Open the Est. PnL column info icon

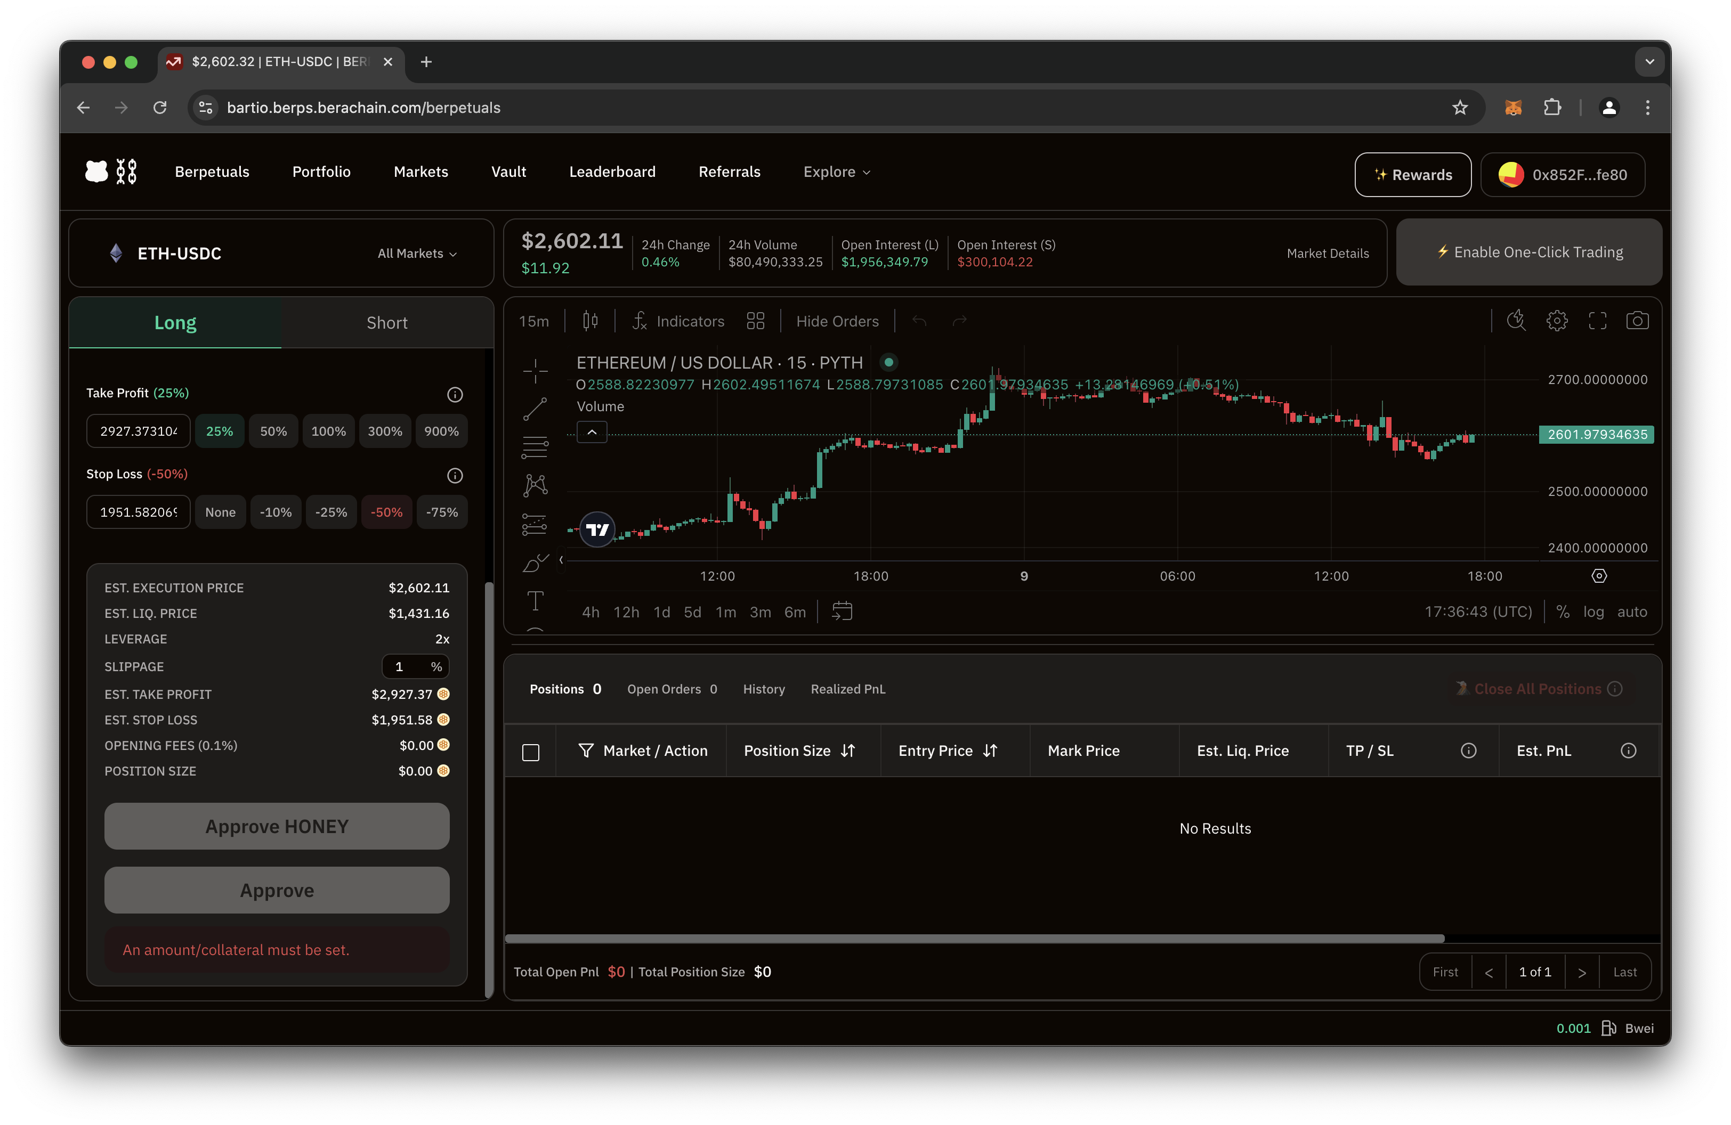tap(1629, 751)
